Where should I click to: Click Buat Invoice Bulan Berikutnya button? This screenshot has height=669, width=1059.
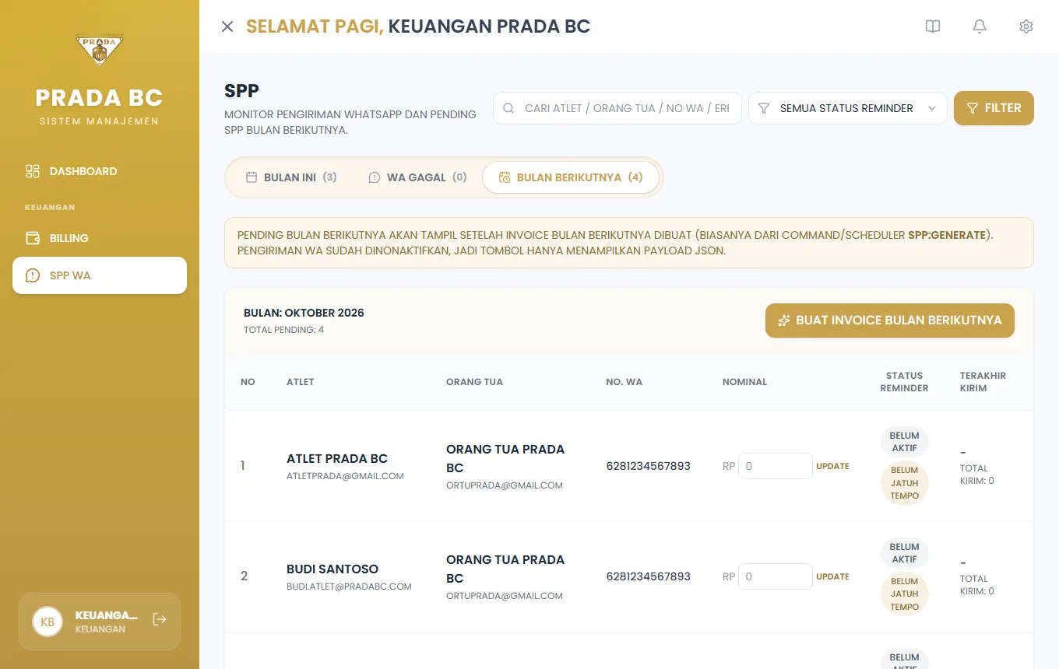pos(890,320)
